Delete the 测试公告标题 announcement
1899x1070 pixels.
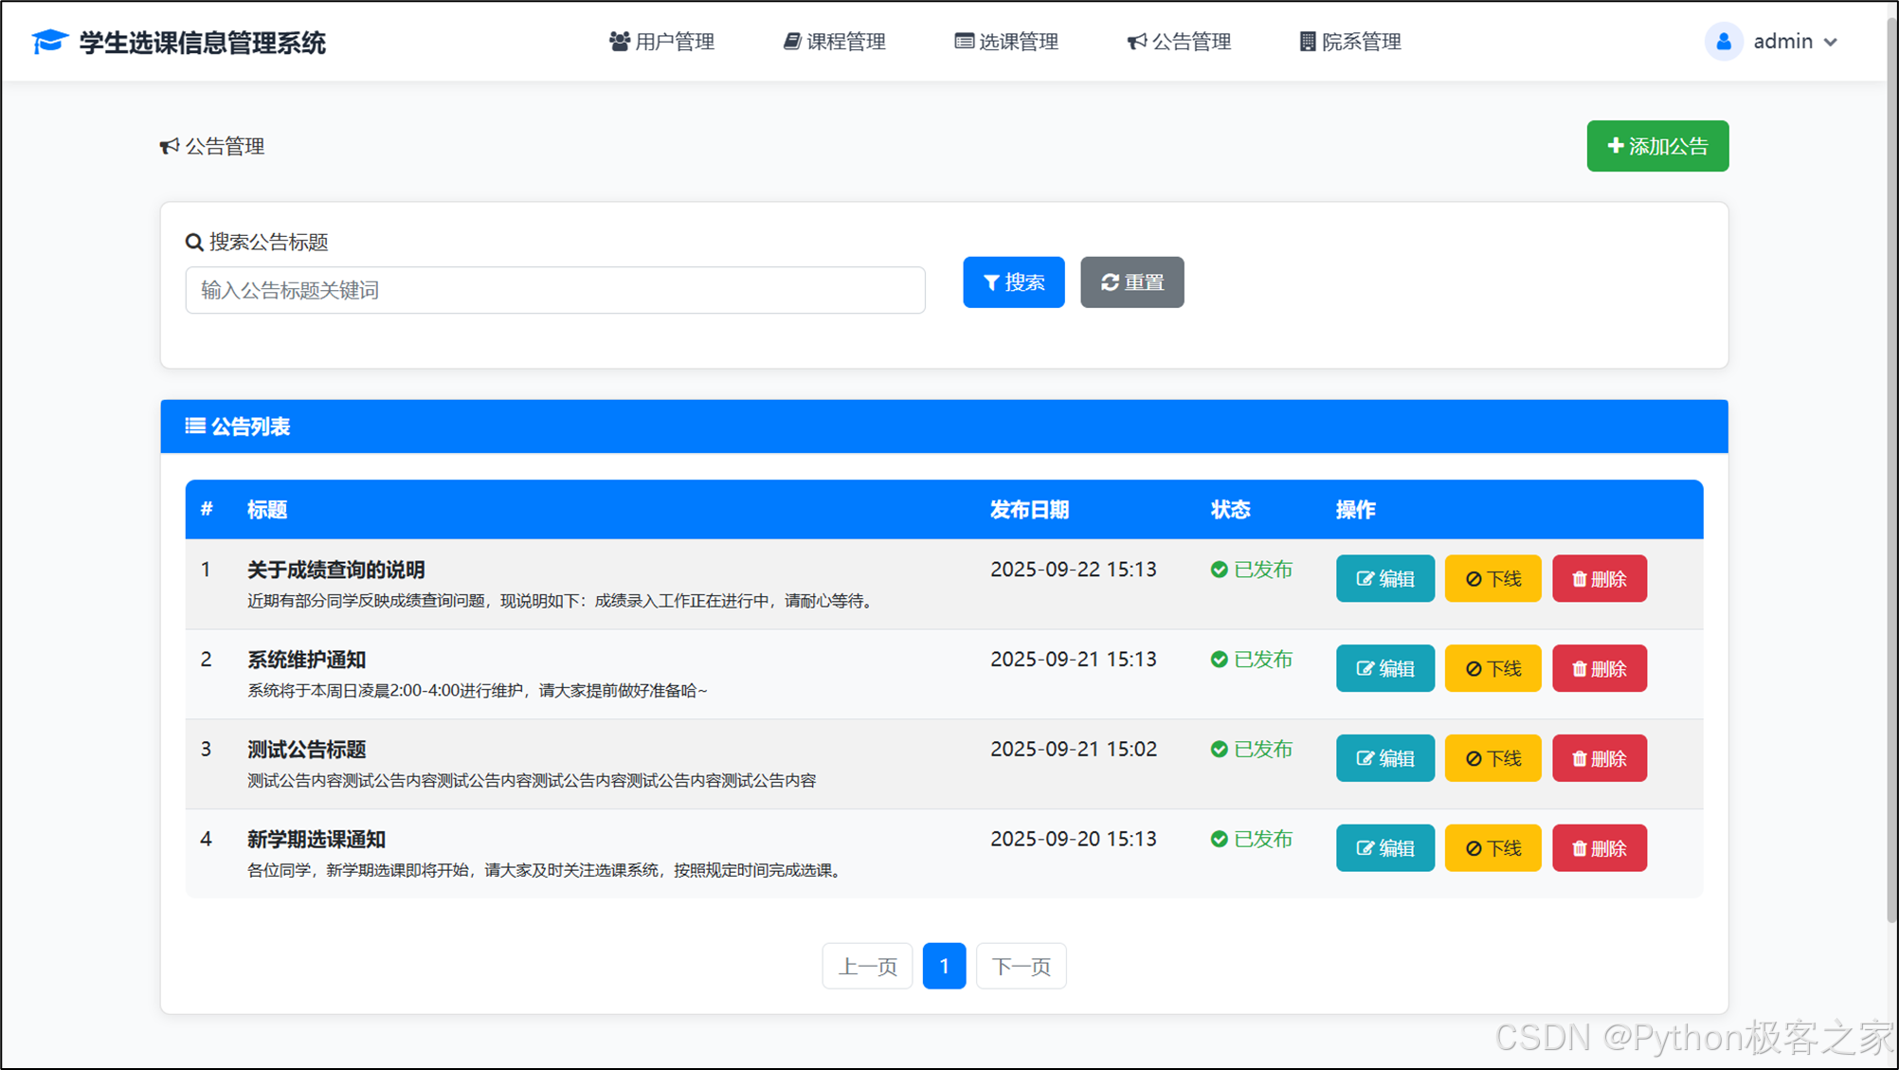[1599, 759]
